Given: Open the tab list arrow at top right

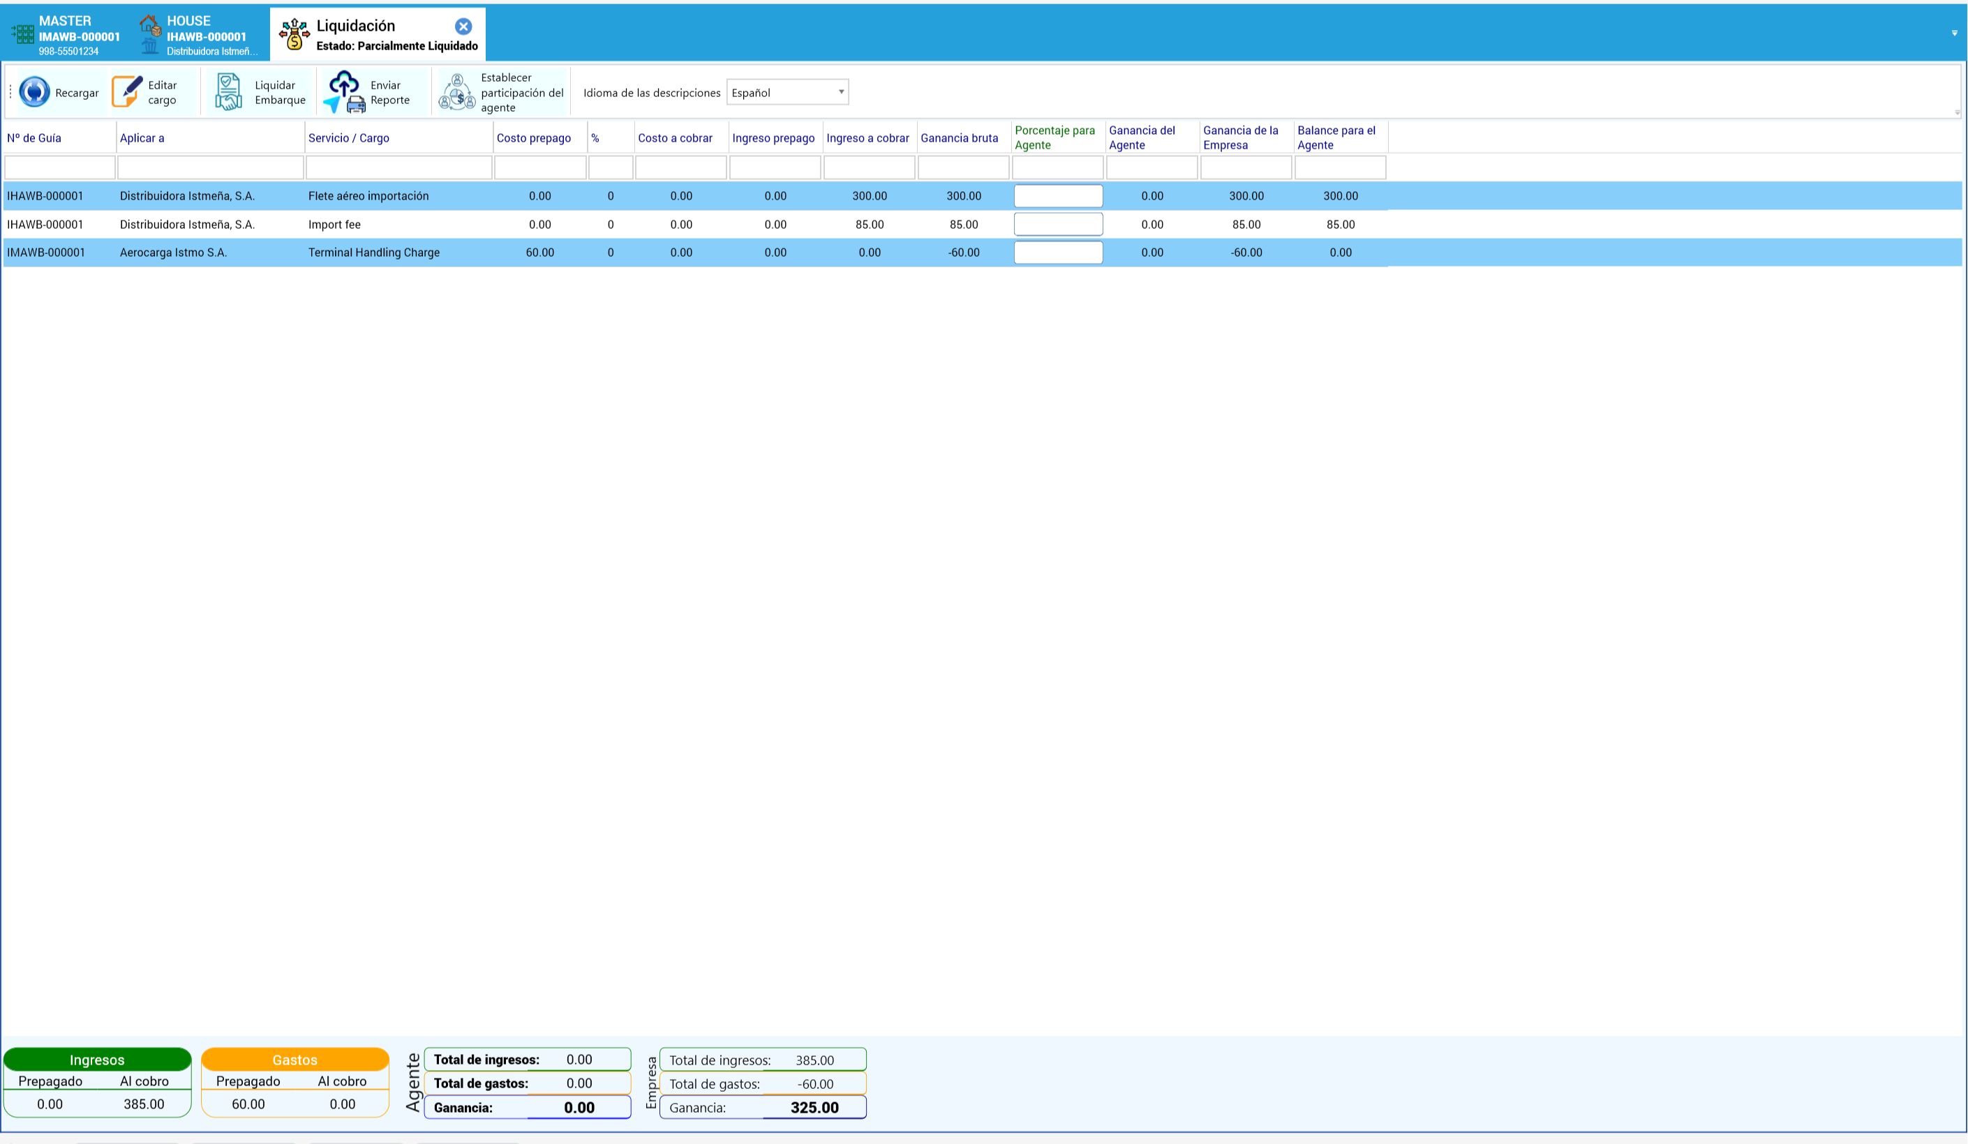Looking at the screenshot, I should [1955, 33].
